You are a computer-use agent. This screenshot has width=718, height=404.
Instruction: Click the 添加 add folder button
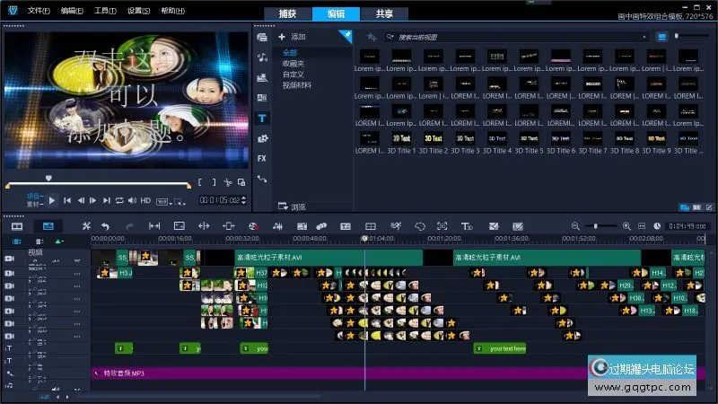[x=293, y=37]
